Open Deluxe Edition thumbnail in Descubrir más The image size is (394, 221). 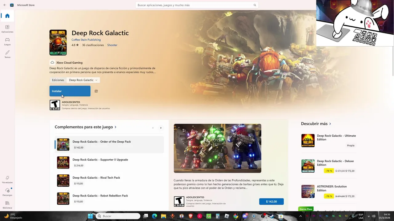308,166
